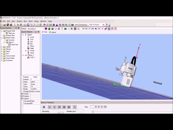The height and width of the screenshot is (130, 173).
Task: Click the Hand icon in Layout Objects
Action: [x=28, y=53]
